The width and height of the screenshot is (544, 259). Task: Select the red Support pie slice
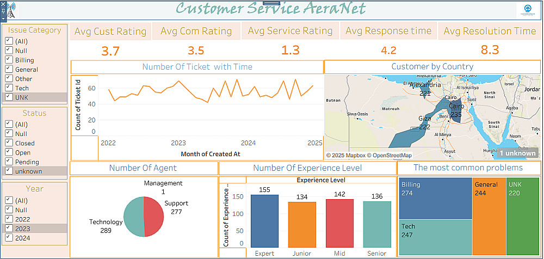pos(154,217)
